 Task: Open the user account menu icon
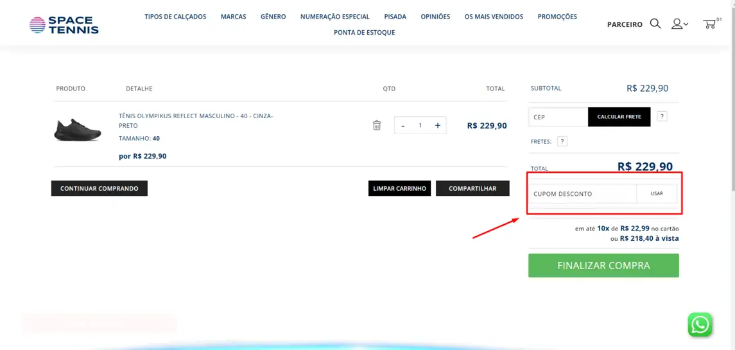pyautogui.click(x=679, y=24)
